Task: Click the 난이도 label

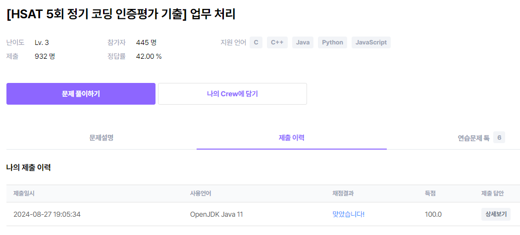Action: (x=15, y=42)
